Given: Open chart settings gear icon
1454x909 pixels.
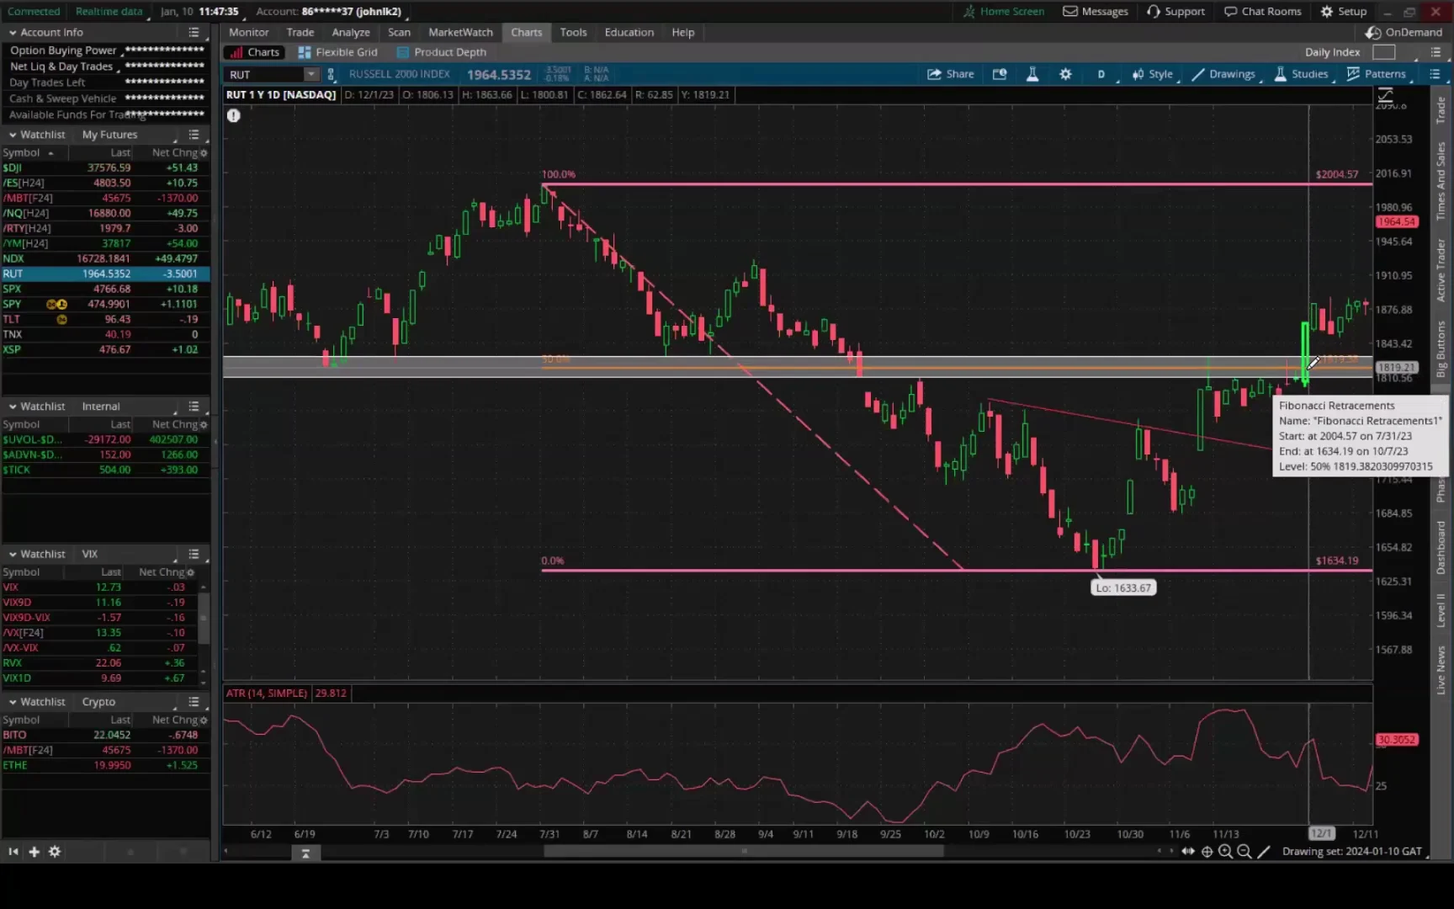Looking at the screenshot, I should (x=1065, y=74).
